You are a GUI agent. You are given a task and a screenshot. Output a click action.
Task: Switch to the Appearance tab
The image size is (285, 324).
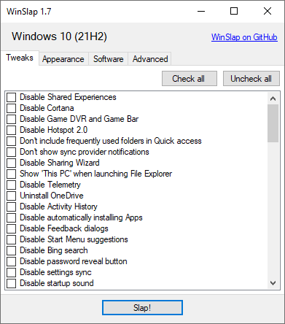coord(63,59)
